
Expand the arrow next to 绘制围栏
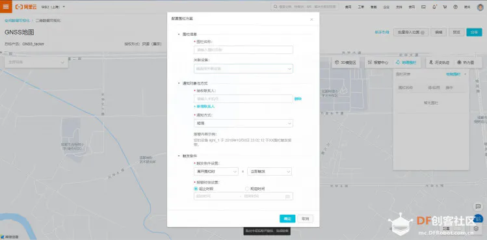[466, 74]
